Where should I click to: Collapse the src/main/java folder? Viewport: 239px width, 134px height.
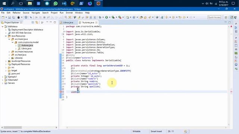coord(9,39)
